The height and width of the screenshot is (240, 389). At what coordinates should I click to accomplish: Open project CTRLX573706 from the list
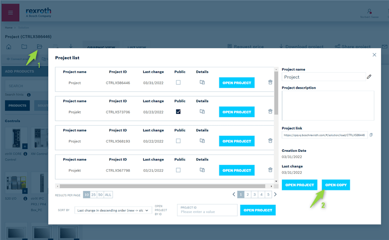pos(237,112)
